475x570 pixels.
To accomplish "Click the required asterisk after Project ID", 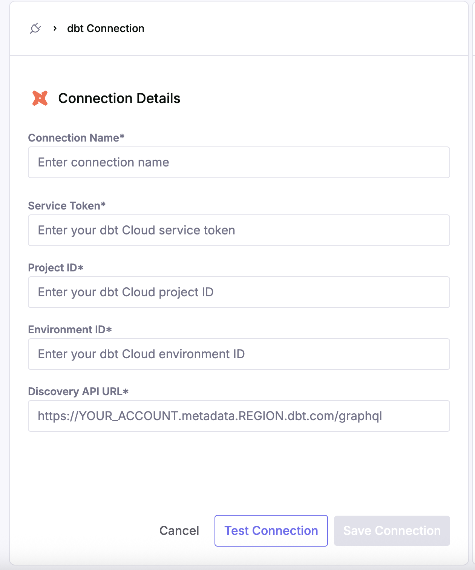I will click(81, 268).
